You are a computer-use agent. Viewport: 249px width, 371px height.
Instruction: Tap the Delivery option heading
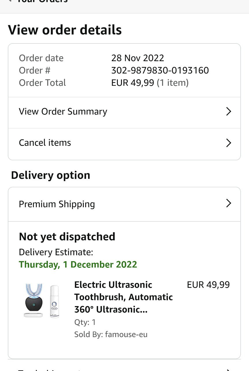point(51,175)
